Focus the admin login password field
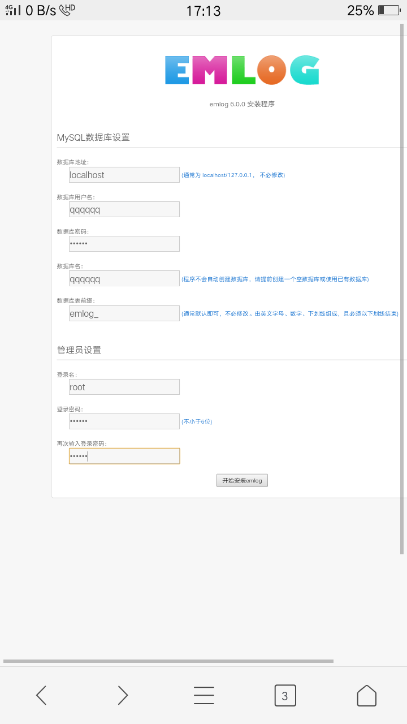This screenshot has height=724, width=407. pyautogui.click(x=124, y=421)
